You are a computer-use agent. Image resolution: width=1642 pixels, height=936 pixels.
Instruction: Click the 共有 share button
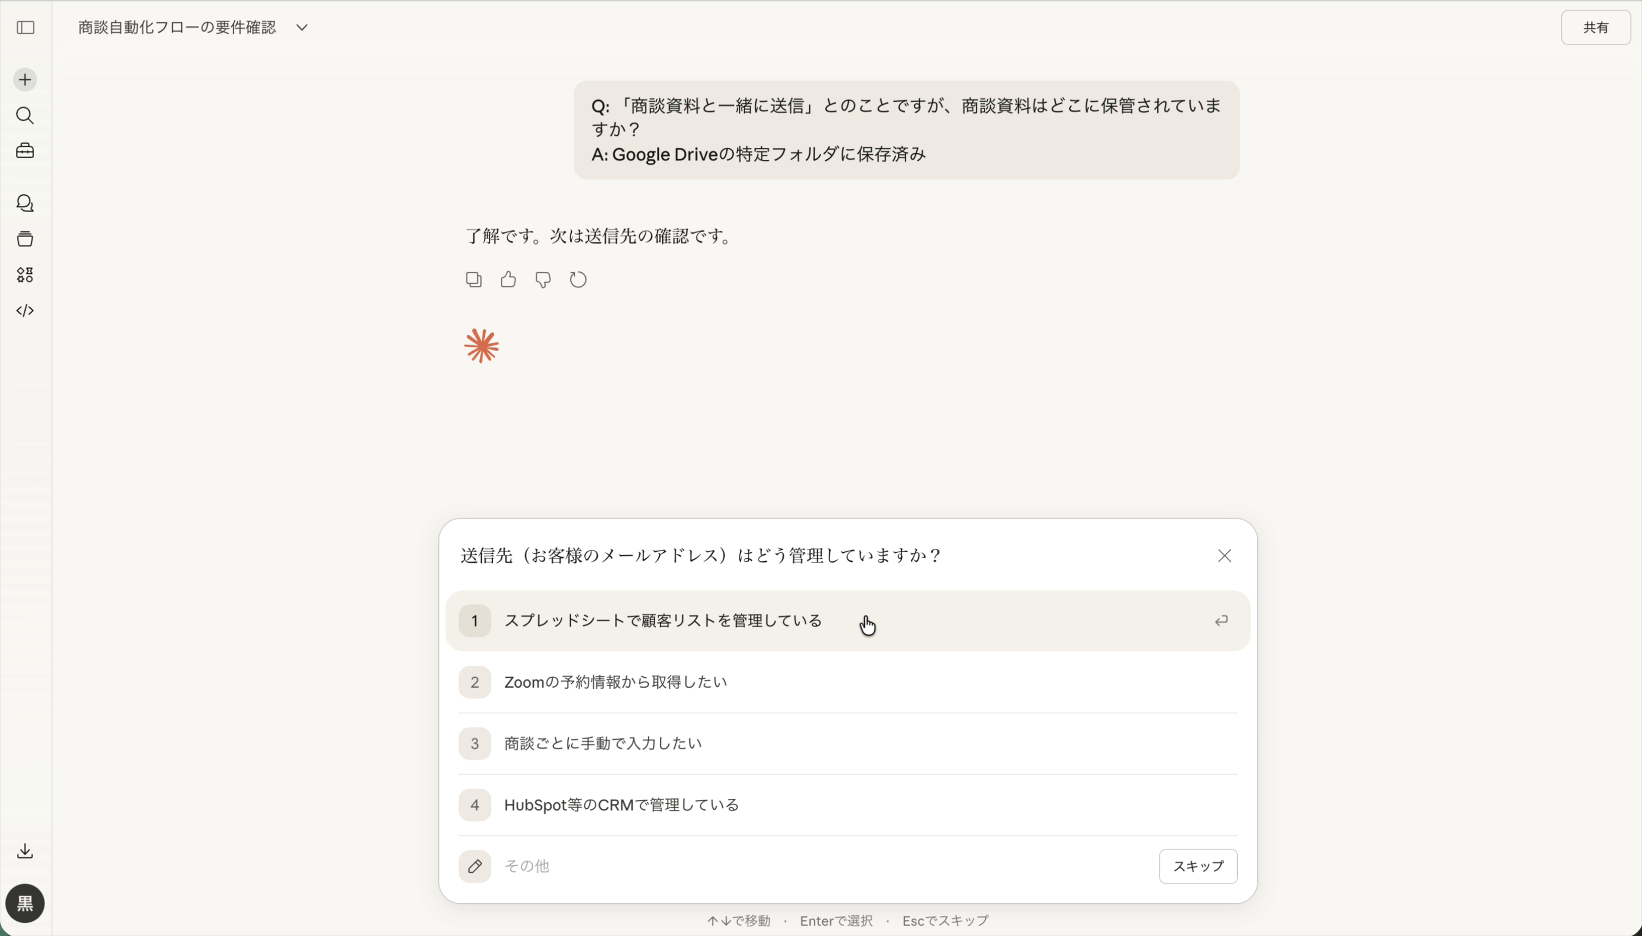click(1596, 27)
